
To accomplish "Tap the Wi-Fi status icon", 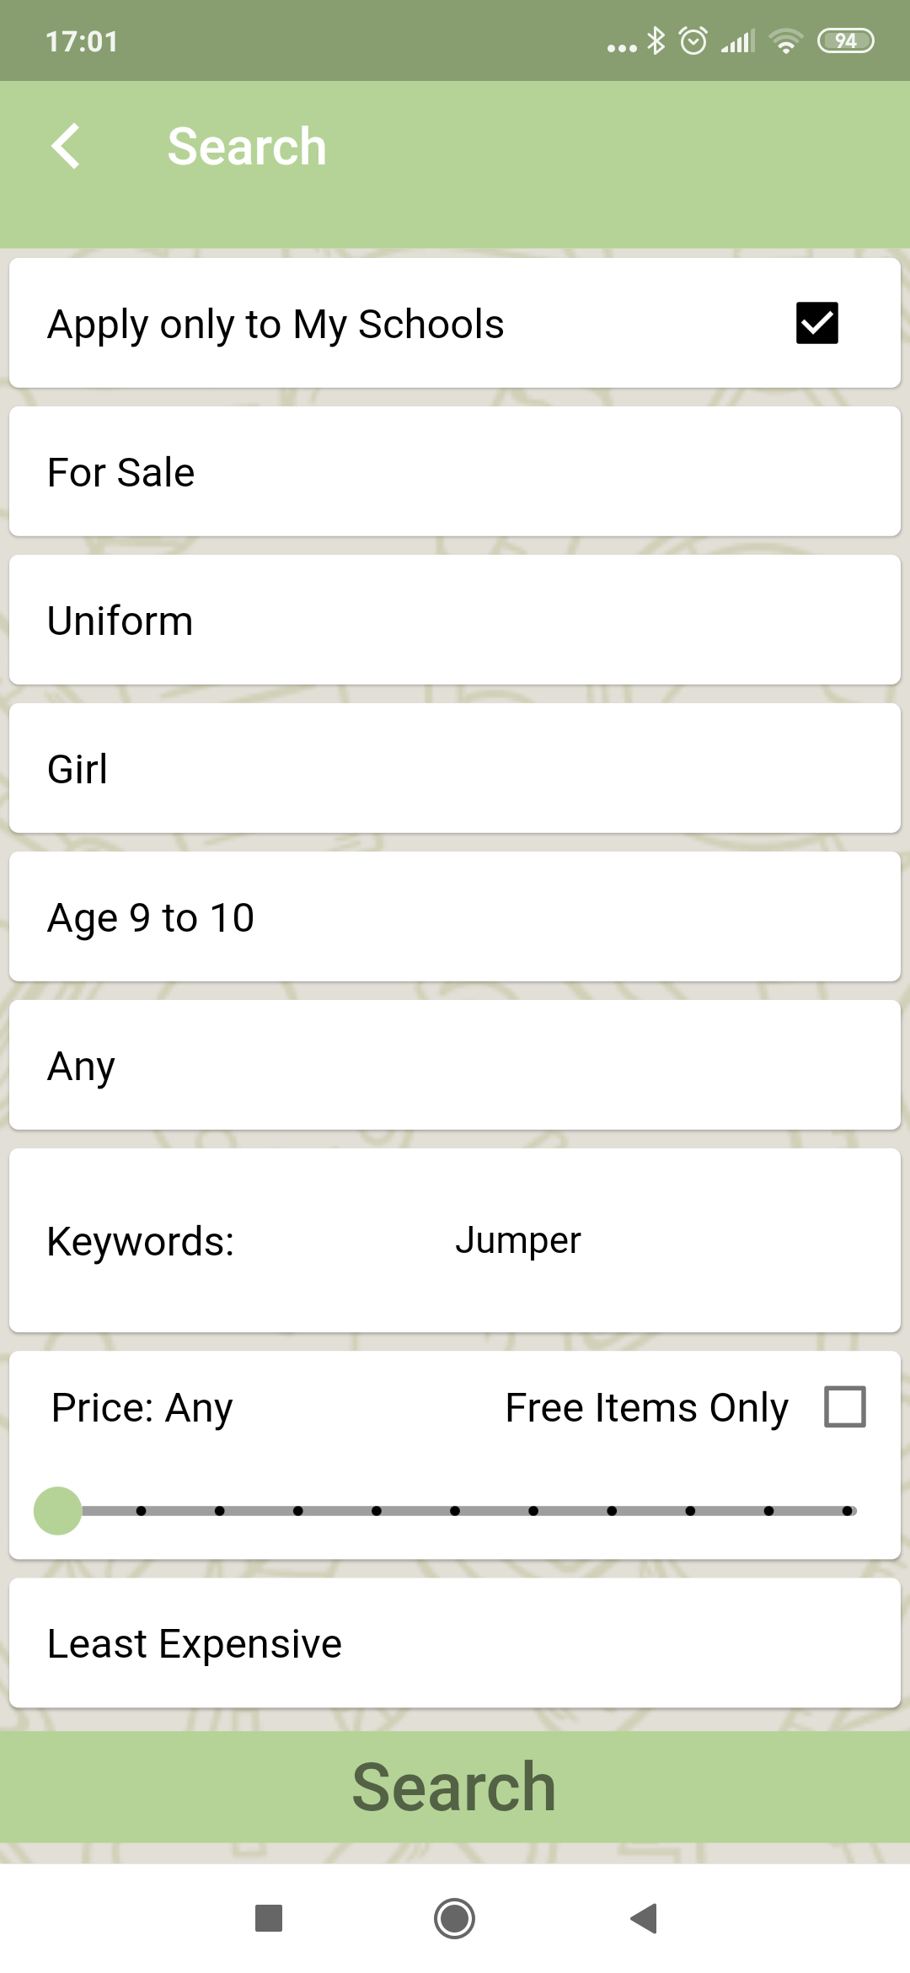I will click(786, 40).
